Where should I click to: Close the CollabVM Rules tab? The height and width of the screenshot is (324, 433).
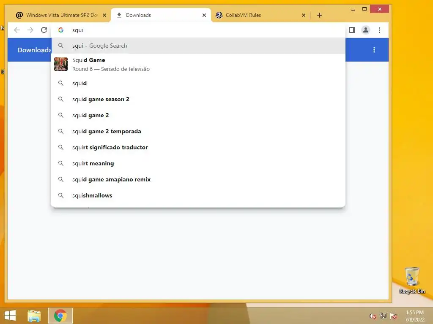304,15
